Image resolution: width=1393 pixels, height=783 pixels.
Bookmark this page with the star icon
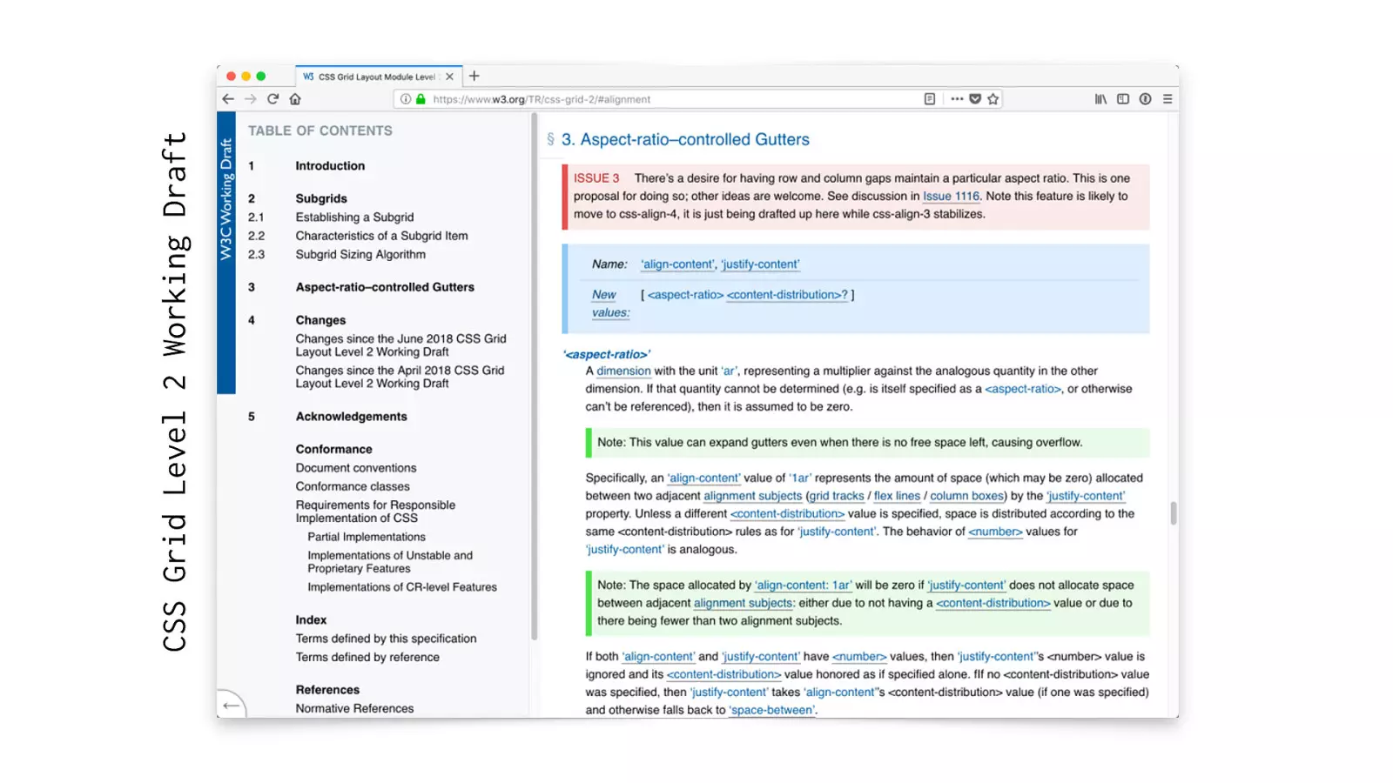(993, 99)
